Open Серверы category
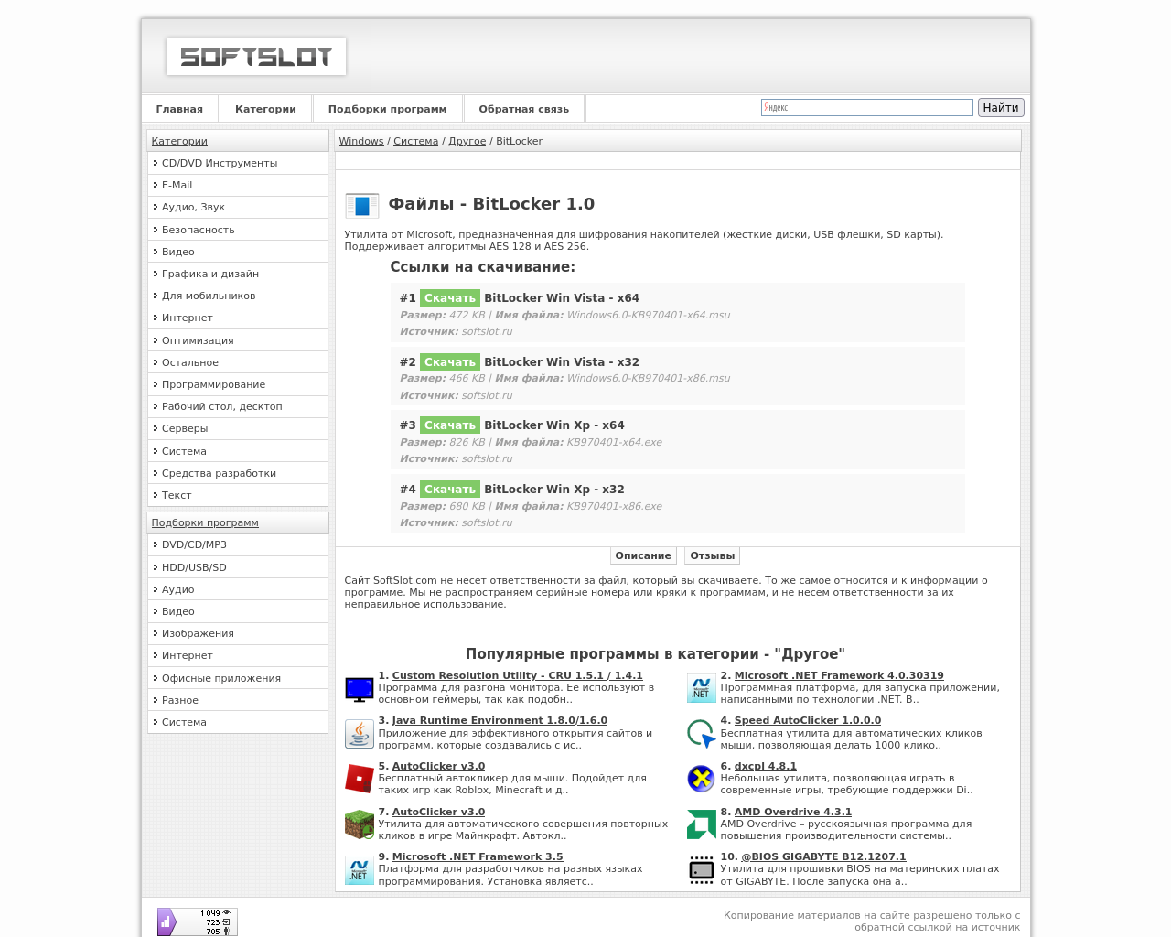 tap(238, 428)
